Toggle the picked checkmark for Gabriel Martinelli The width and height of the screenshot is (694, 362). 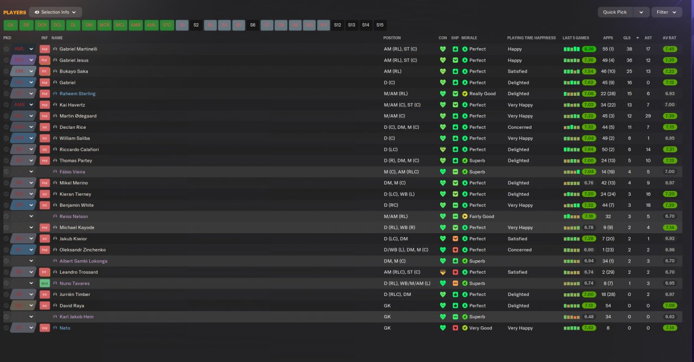click(x=7, y=49)
